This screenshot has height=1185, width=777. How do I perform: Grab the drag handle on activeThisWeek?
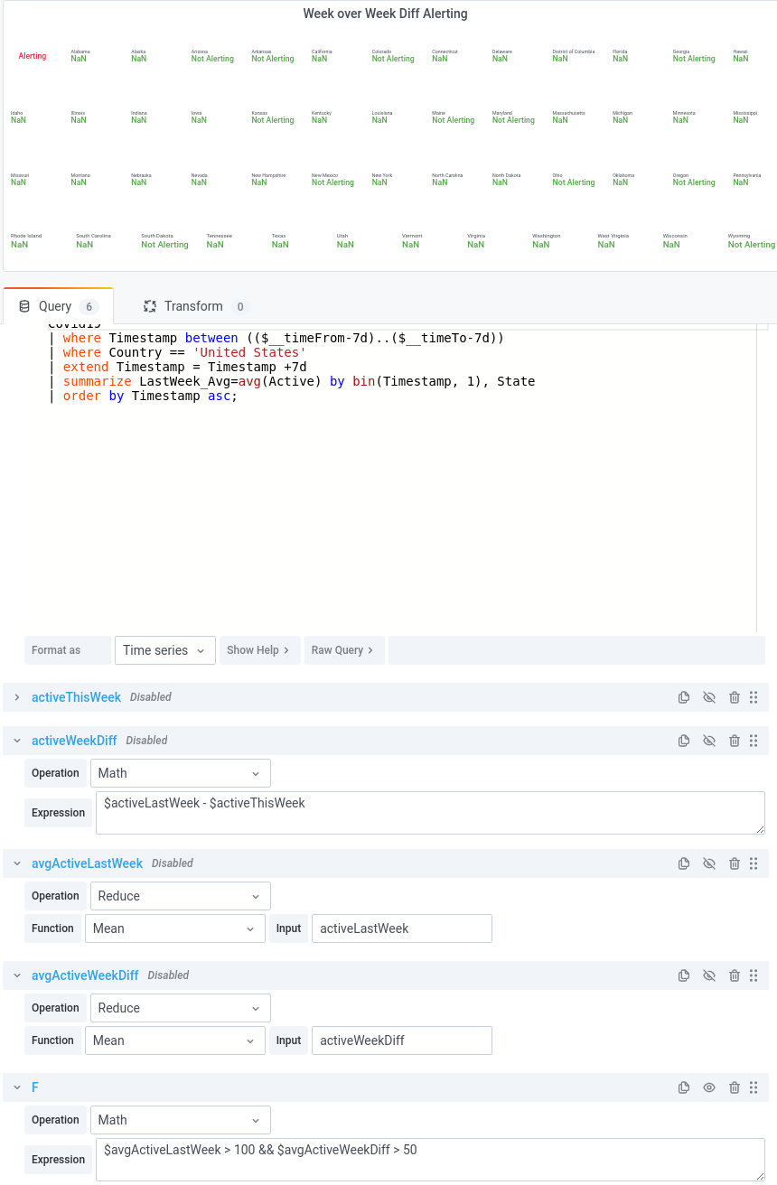tap(754, 696)
